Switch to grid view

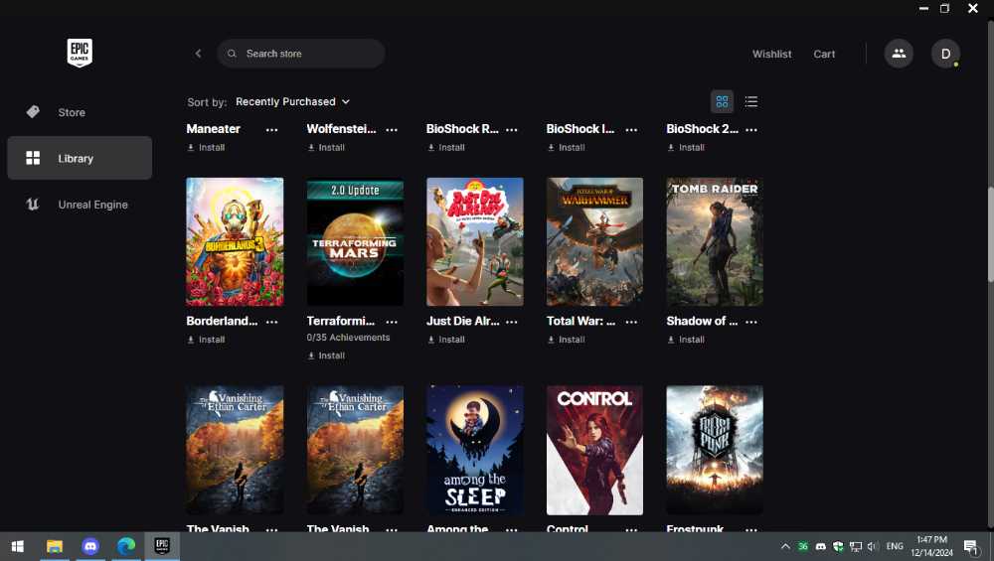(x=722, y=101)
